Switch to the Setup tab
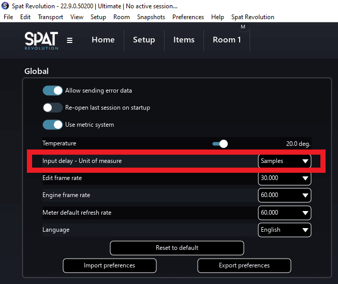The height and width of the screenshot is (284, 338). (144, 40)
